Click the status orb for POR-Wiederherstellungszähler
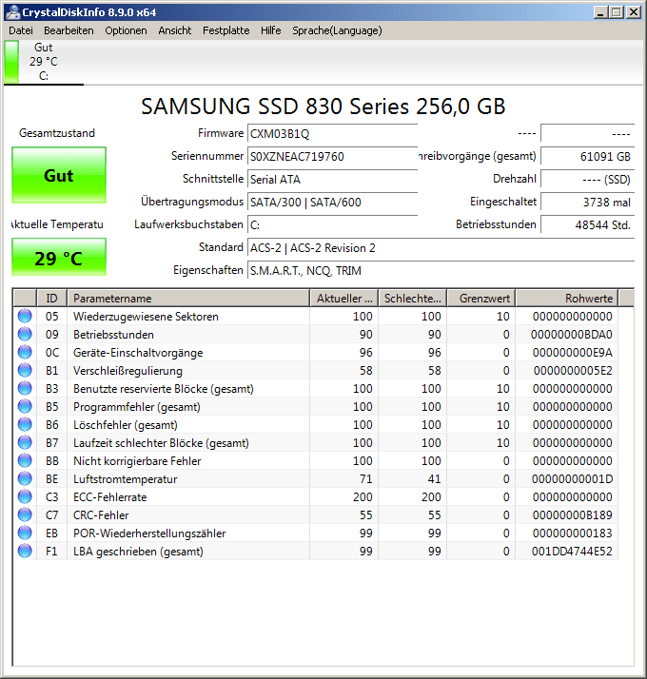 tap(25, 533)
